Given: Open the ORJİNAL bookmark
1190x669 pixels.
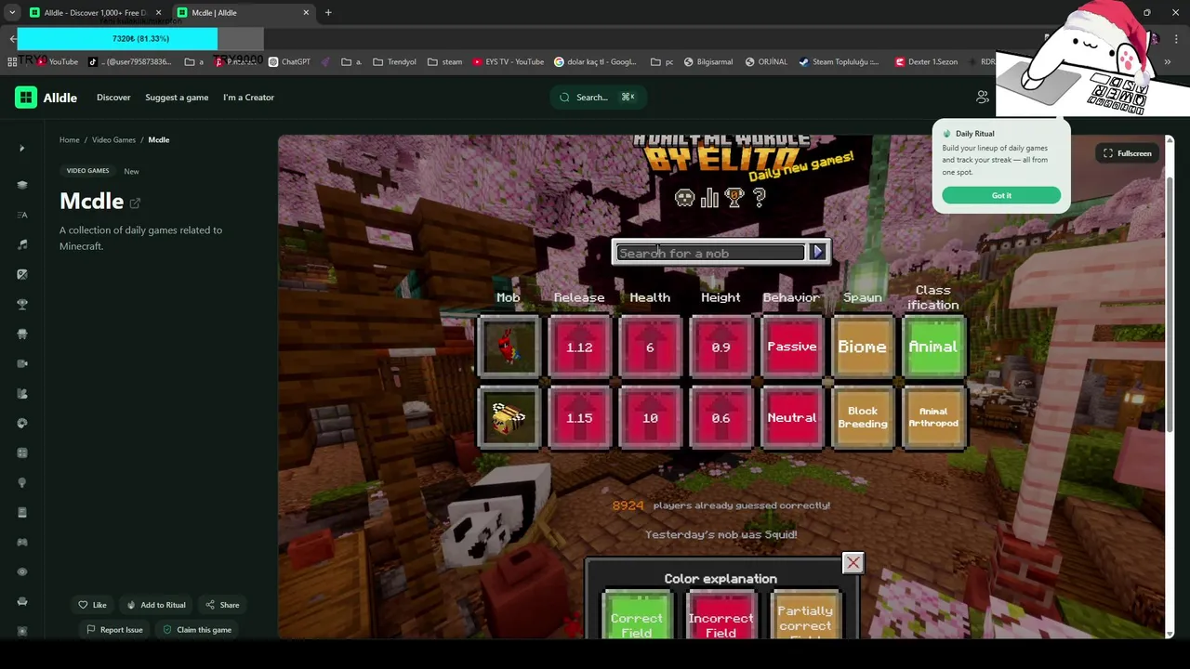Looking at the screenshot, I should point(766,62).
